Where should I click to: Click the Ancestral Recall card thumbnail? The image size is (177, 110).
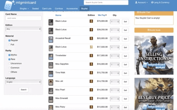51,39
